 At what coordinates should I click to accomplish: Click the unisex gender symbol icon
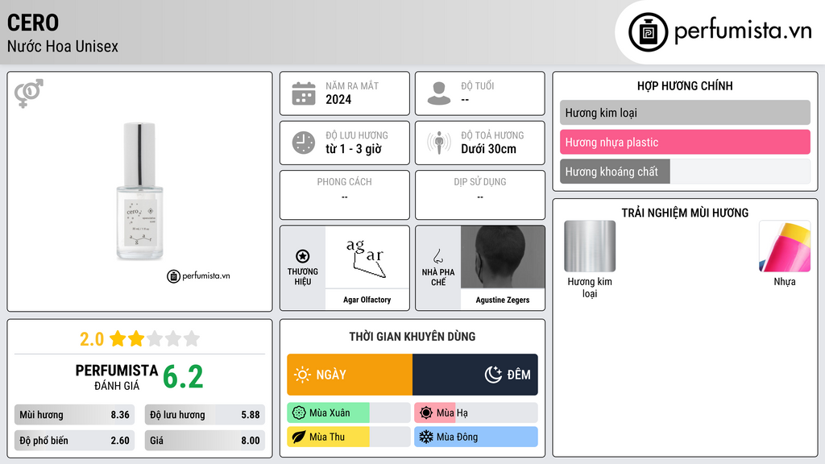pyautogui.click(x=29, y=93)
